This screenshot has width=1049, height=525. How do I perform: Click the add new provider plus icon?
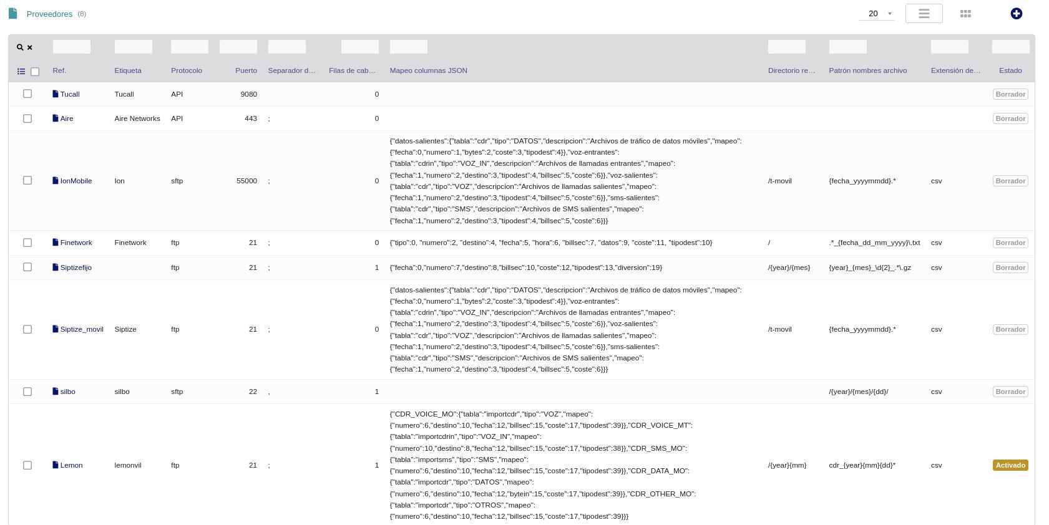[x=1016, y=14]
